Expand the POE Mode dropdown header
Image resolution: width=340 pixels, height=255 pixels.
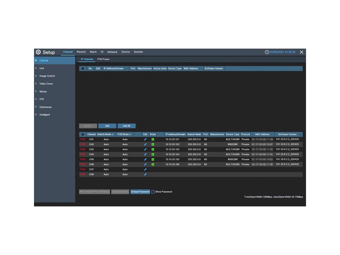click(124, 134)
